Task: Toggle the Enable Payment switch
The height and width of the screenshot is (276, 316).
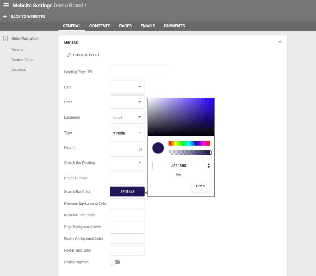Action: pos(115,262)
